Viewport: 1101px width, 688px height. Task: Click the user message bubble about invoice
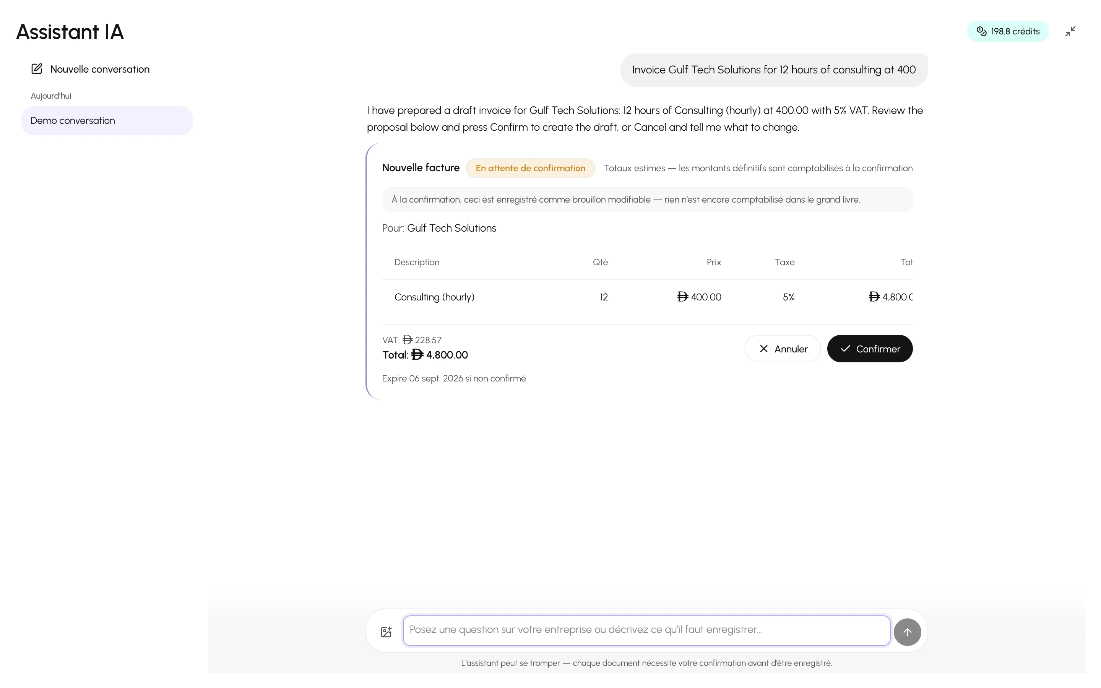pyautogui.click(x=773, y=70)
